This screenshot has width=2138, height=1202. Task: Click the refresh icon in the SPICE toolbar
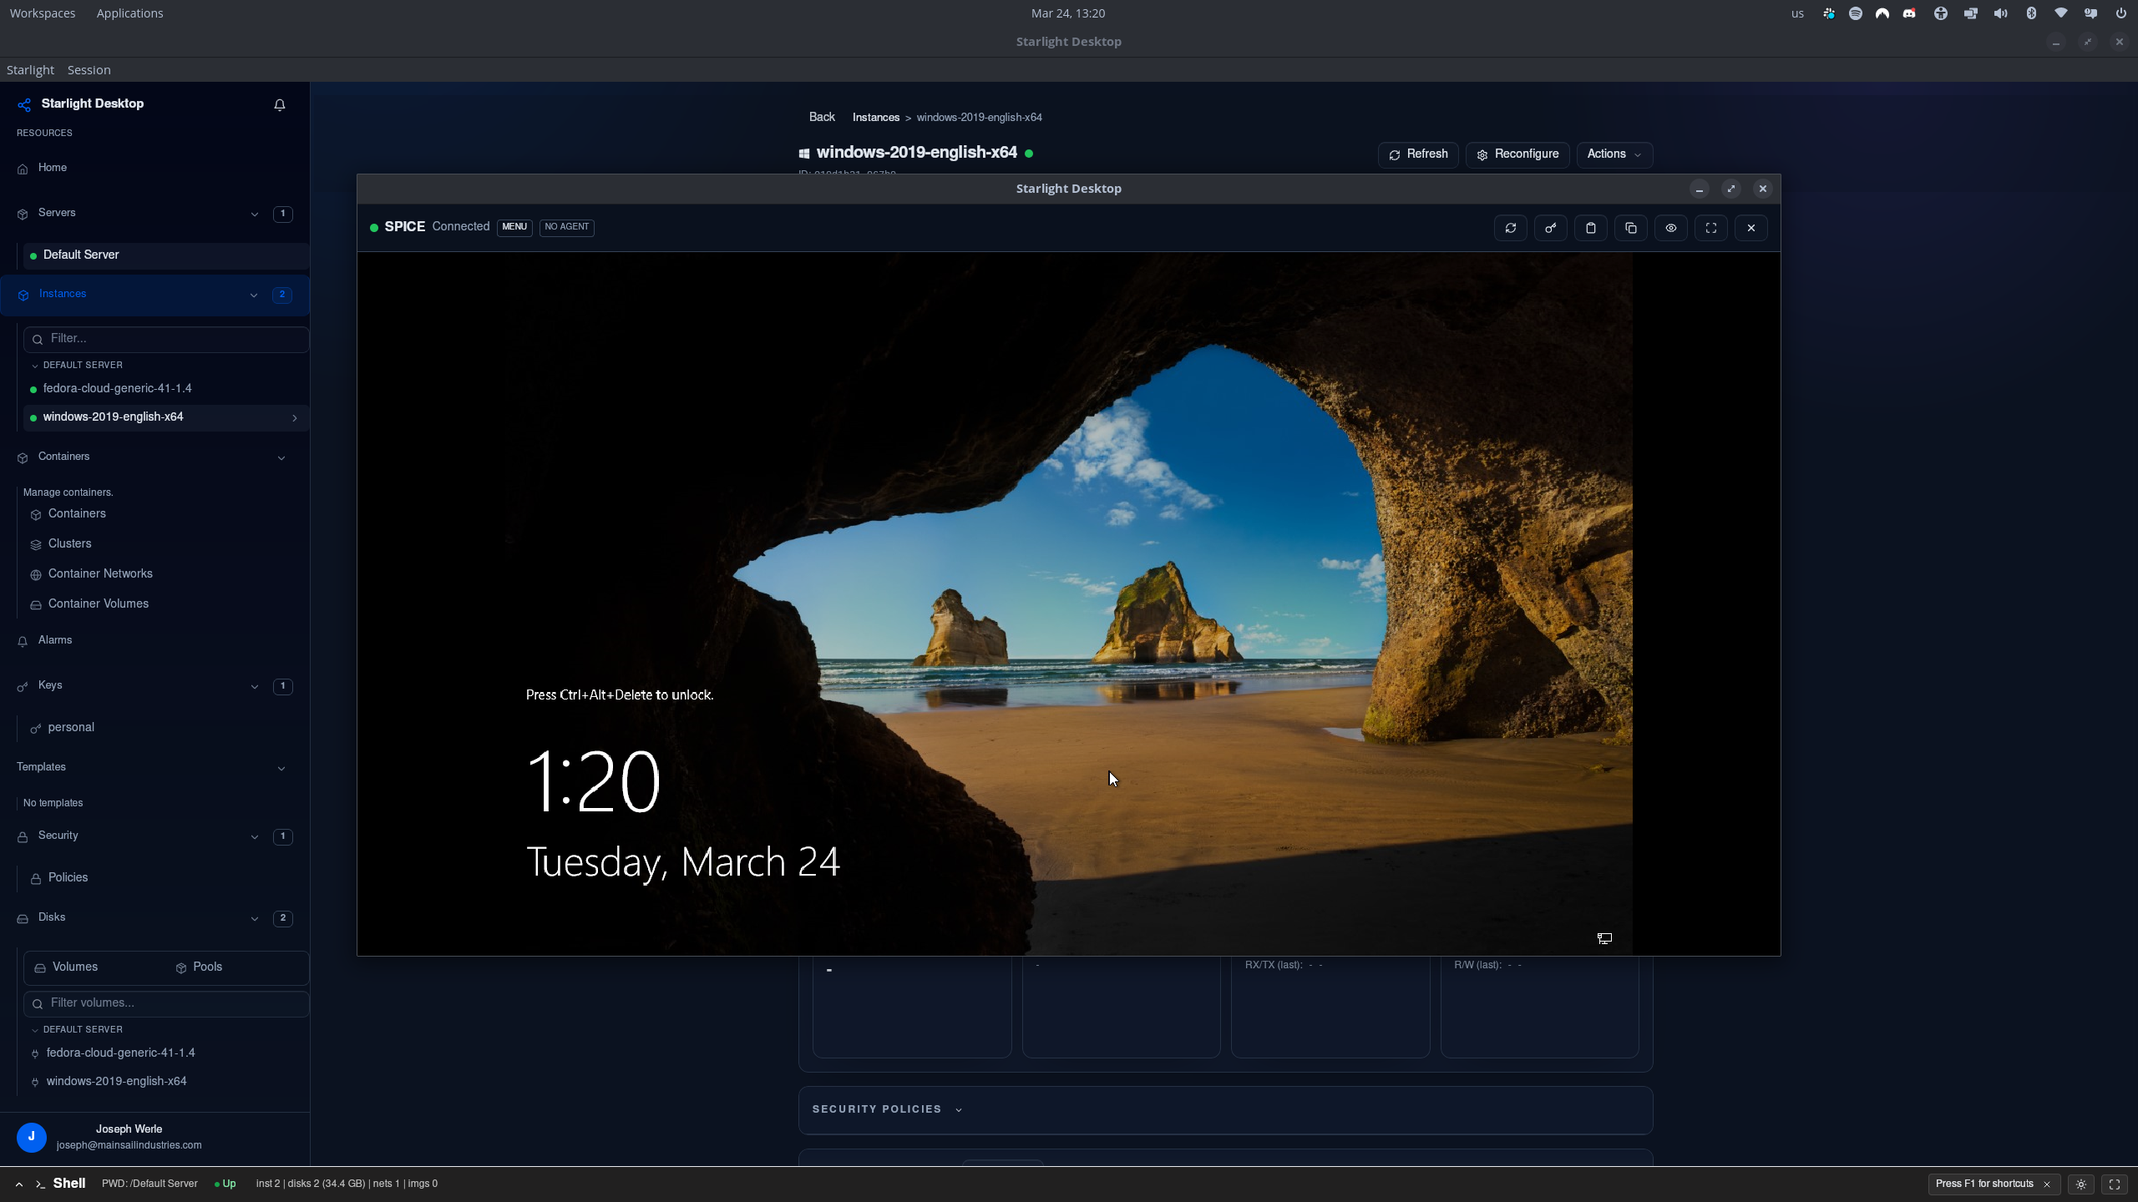(x=1510, y=228)
